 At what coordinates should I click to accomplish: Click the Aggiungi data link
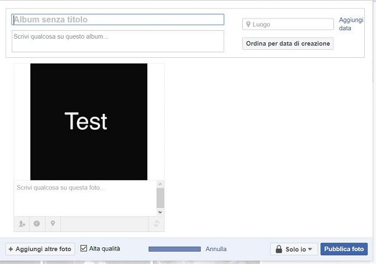pyautogui.click(x=351, y=24)
